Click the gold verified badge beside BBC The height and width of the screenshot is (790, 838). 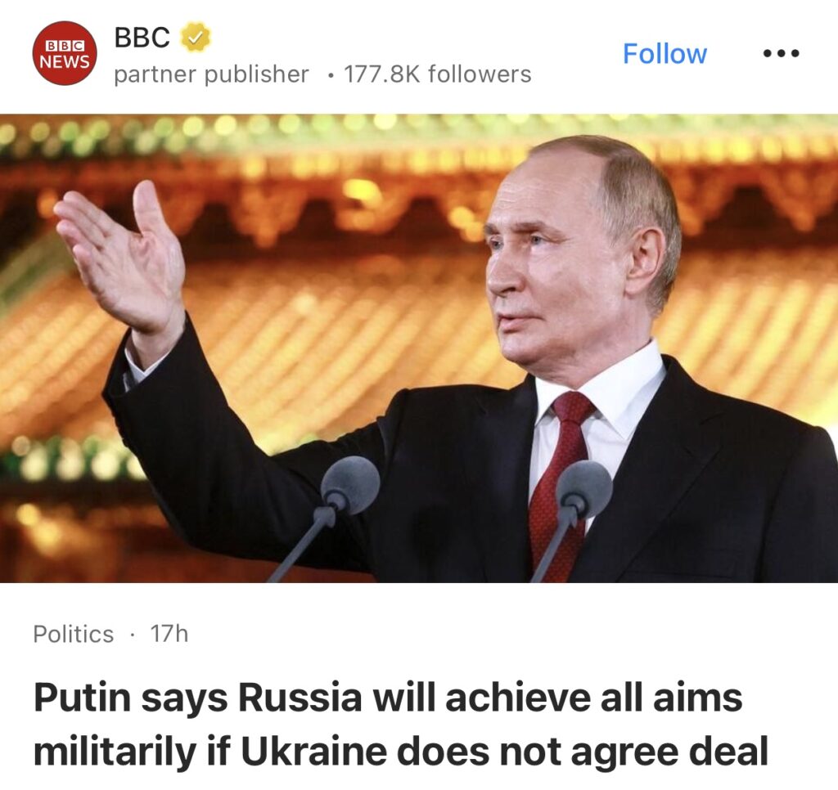[x=196, y=37]
